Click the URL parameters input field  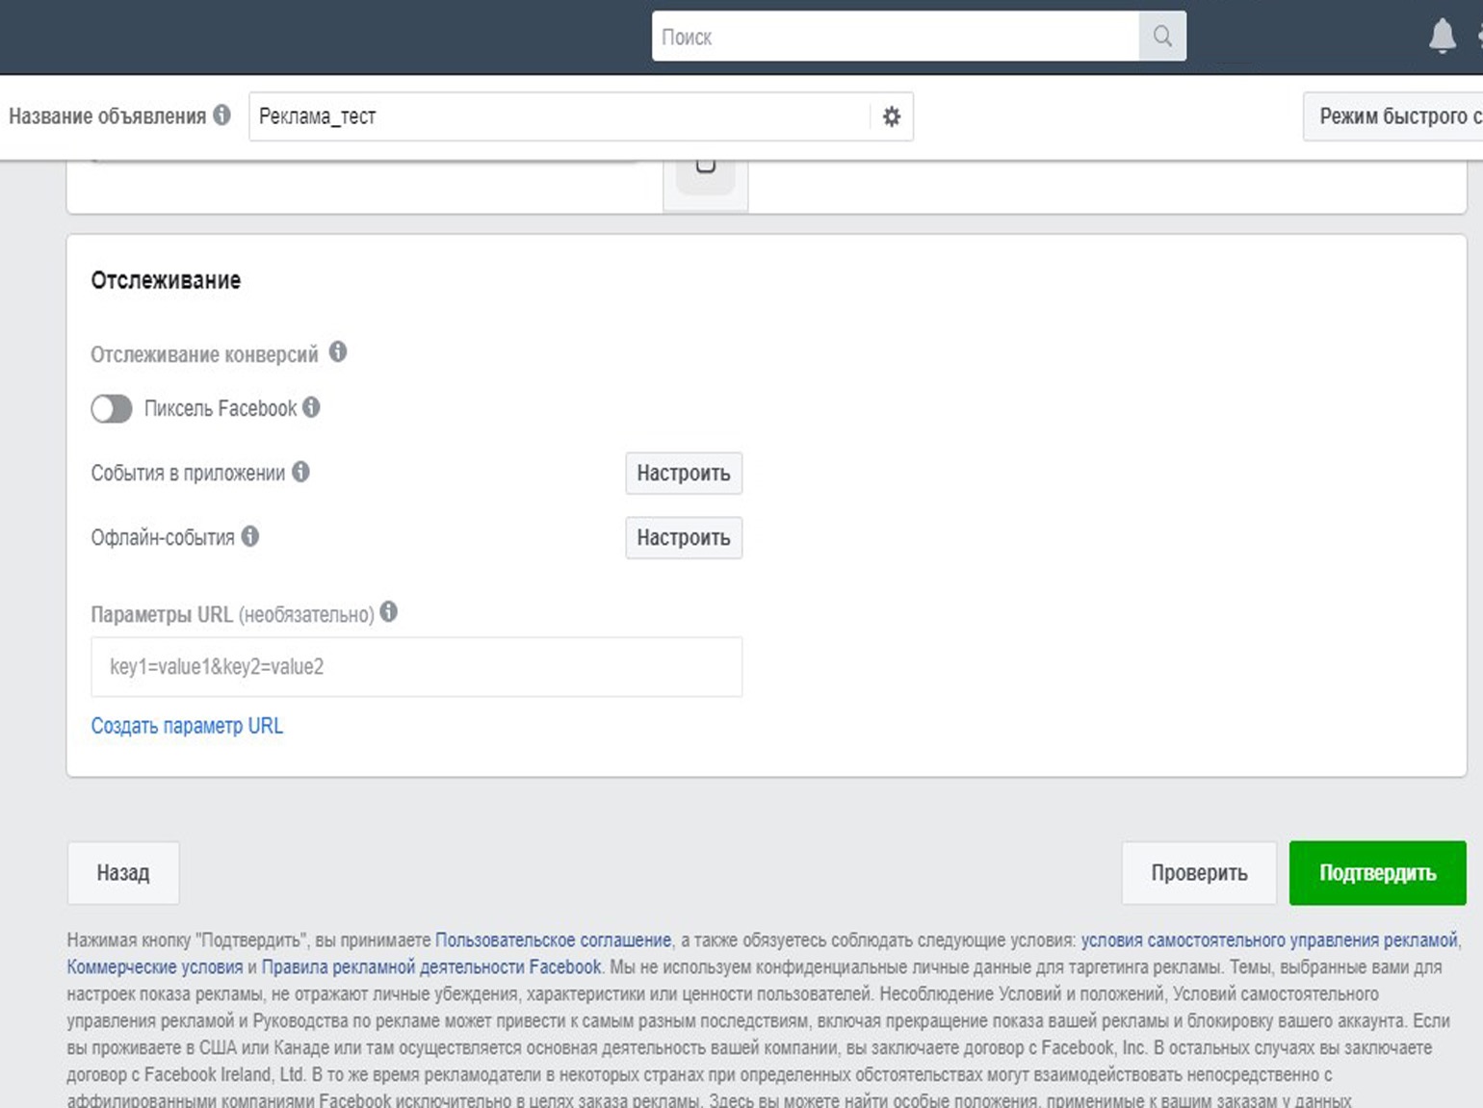click(416, 667)
